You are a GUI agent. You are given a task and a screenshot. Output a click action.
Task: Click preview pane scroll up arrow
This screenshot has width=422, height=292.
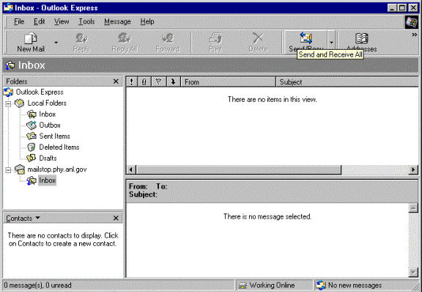click(x=413, y=208)
